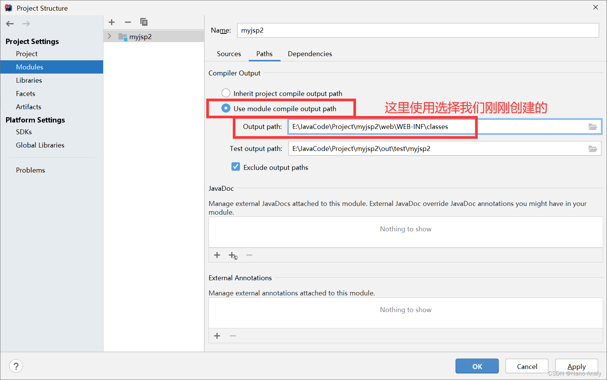
Task: Switch to the Sources tab
Action: [229, 54]
